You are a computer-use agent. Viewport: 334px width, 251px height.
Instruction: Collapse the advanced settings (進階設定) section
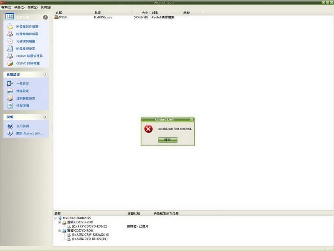(x=45, y=74)
